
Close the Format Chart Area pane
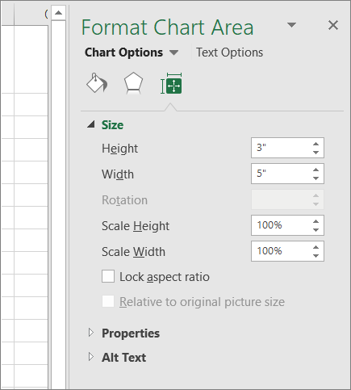pyautogui.click(x=333, y=25)
